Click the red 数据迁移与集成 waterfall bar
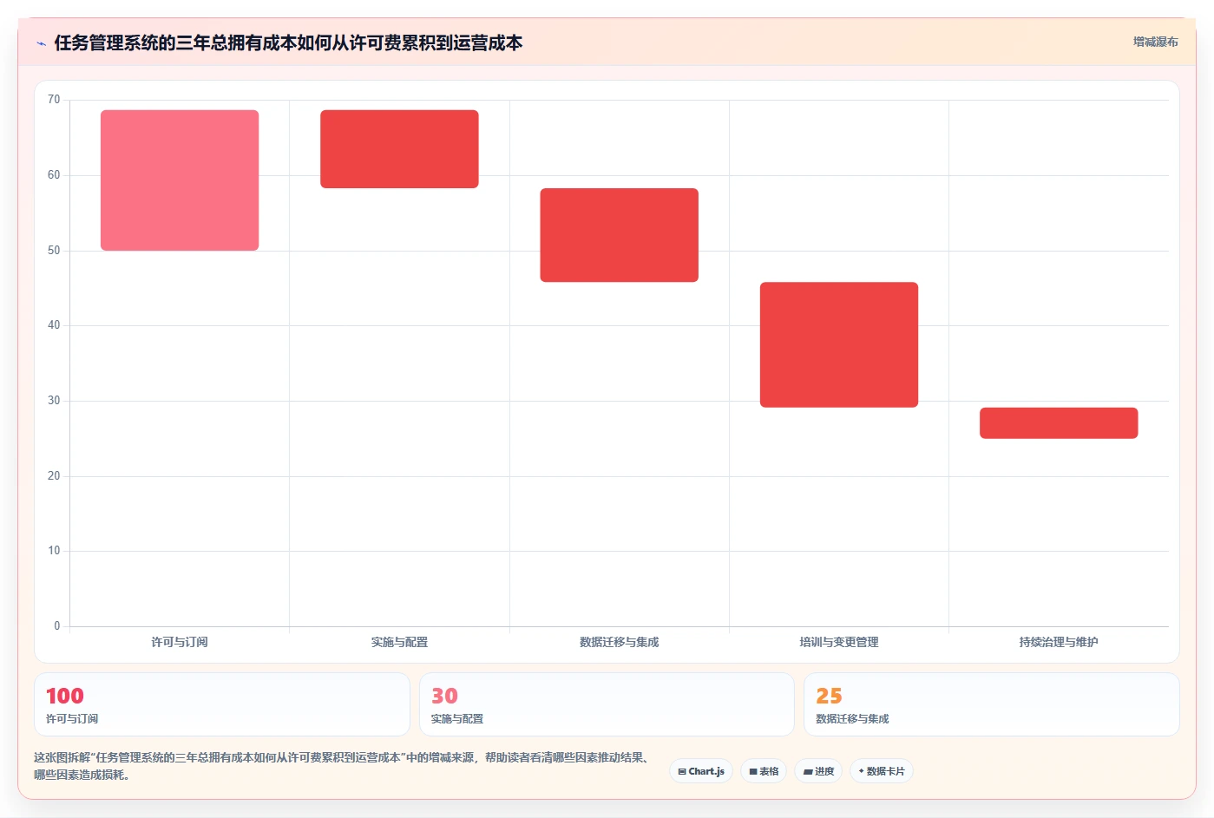The width and height of the screenshot is (1214, 818). point(619,235)
